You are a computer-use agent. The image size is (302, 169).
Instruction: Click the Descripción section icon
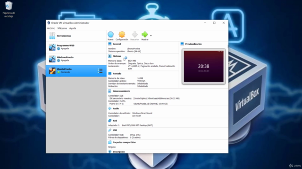tap(110, 152)
